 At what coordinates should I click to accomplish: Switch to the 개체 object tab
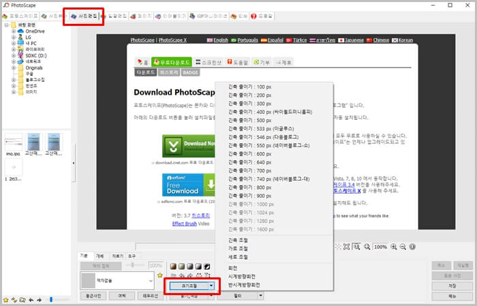(x=99, y=256)
